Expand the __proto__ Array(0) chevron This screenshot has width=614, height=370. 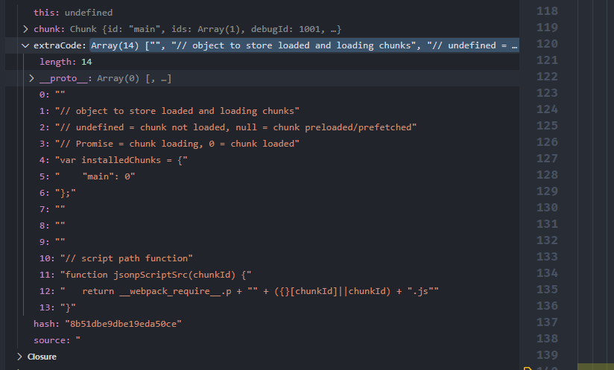31,78
